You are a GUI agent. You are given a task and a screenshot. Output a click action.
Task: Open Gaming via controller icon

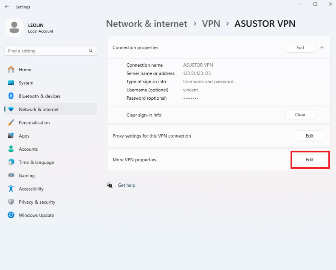click(11, 175)
